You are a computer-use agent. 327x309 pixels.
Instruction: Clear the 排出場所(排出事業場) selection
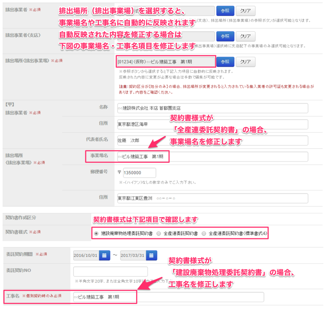pos(245,62)
